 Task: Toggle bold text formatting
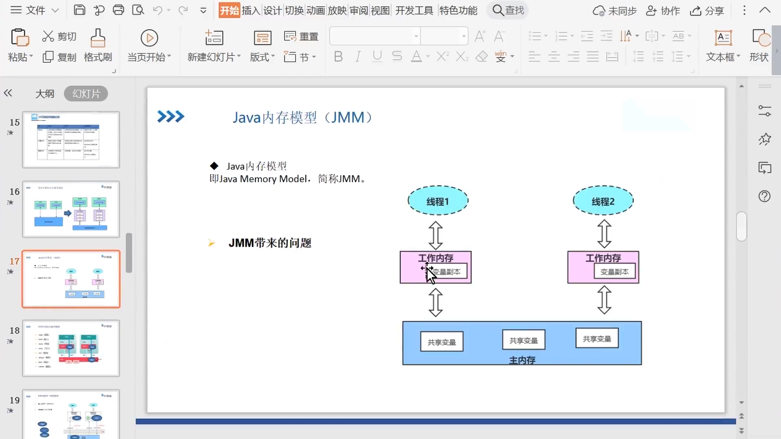click(x=338, y=57)
